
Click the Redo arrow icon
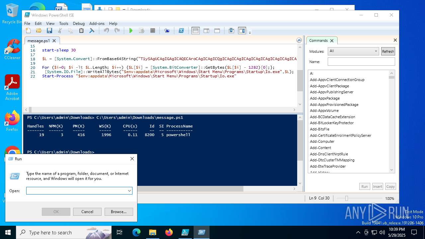pos(117,31)
